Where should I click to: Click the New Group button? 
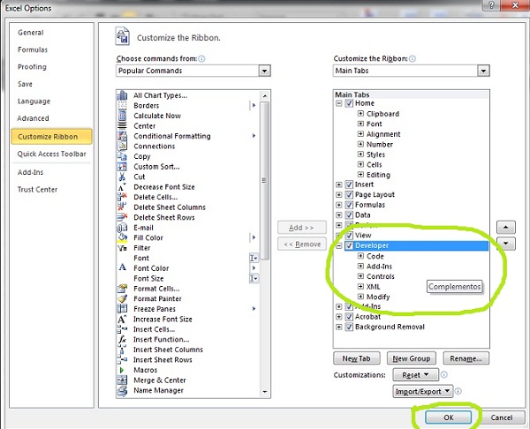412,358
